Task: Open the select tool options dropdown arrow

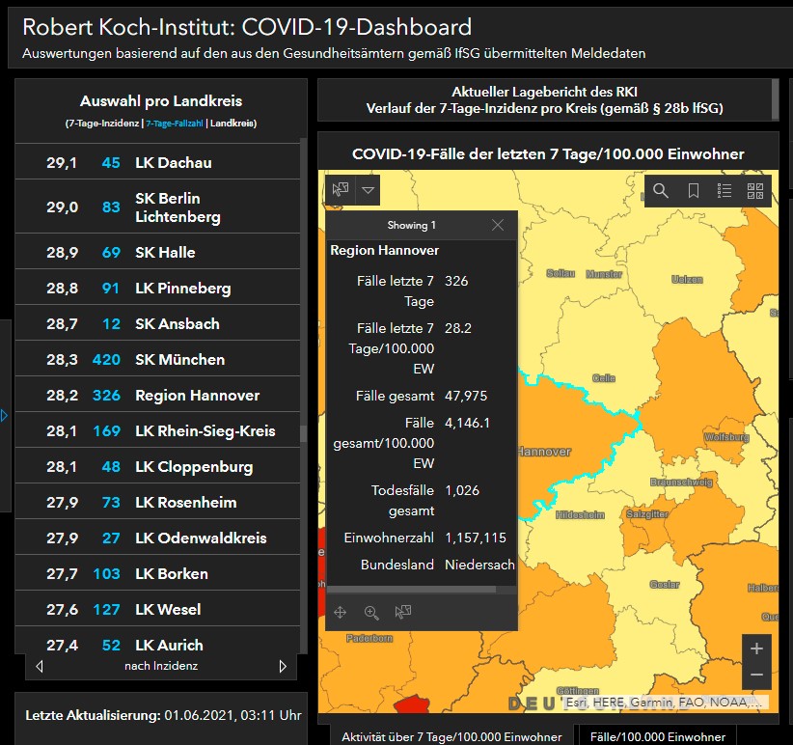Action: tap(369, 190)
